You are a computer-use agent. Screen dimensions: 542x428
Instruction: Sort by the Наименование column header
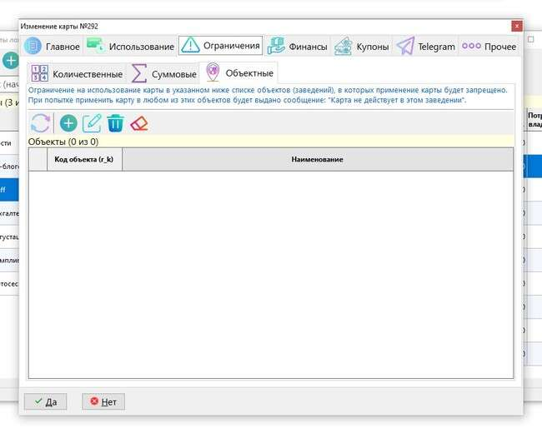[x=317, y=159]
